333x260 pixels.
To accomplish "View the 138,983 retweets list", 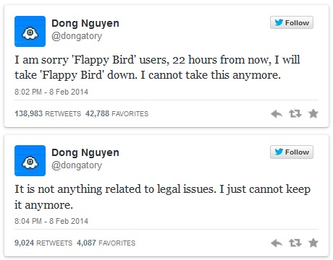I will [x=48, y=113].
